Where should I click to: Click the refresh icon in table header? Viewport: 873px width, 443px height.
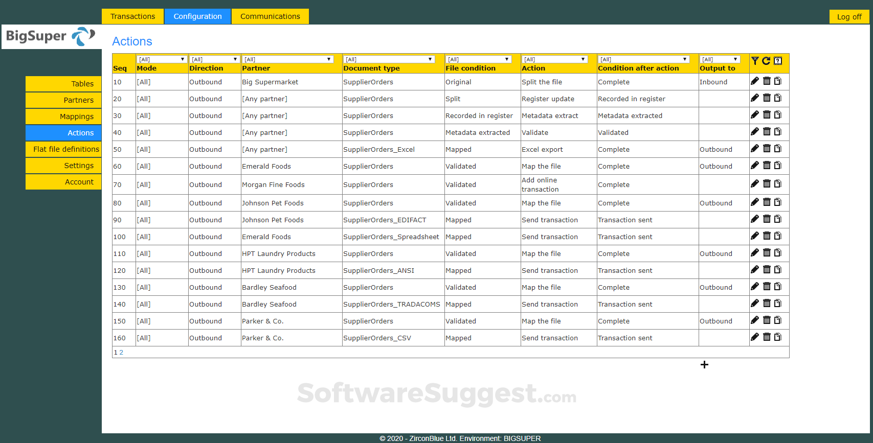click(x=766, y=61)
